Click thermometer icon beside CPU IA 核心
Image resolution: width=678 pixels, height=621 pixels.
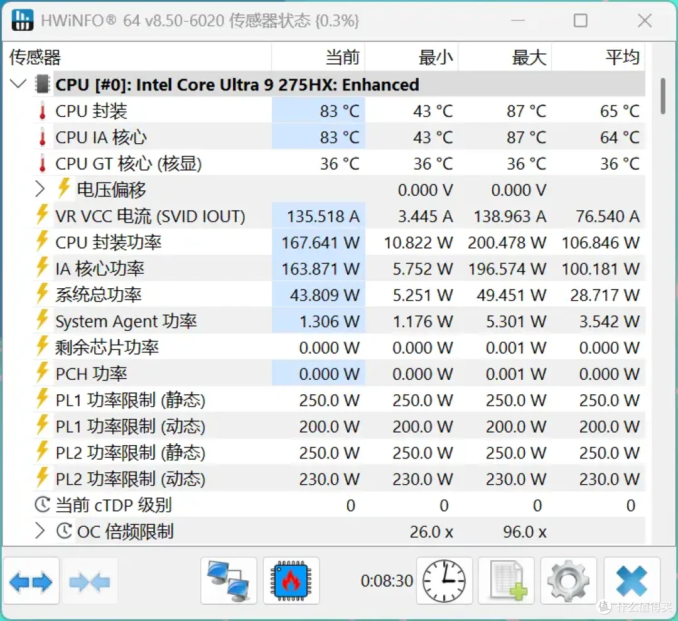(43, 137)
